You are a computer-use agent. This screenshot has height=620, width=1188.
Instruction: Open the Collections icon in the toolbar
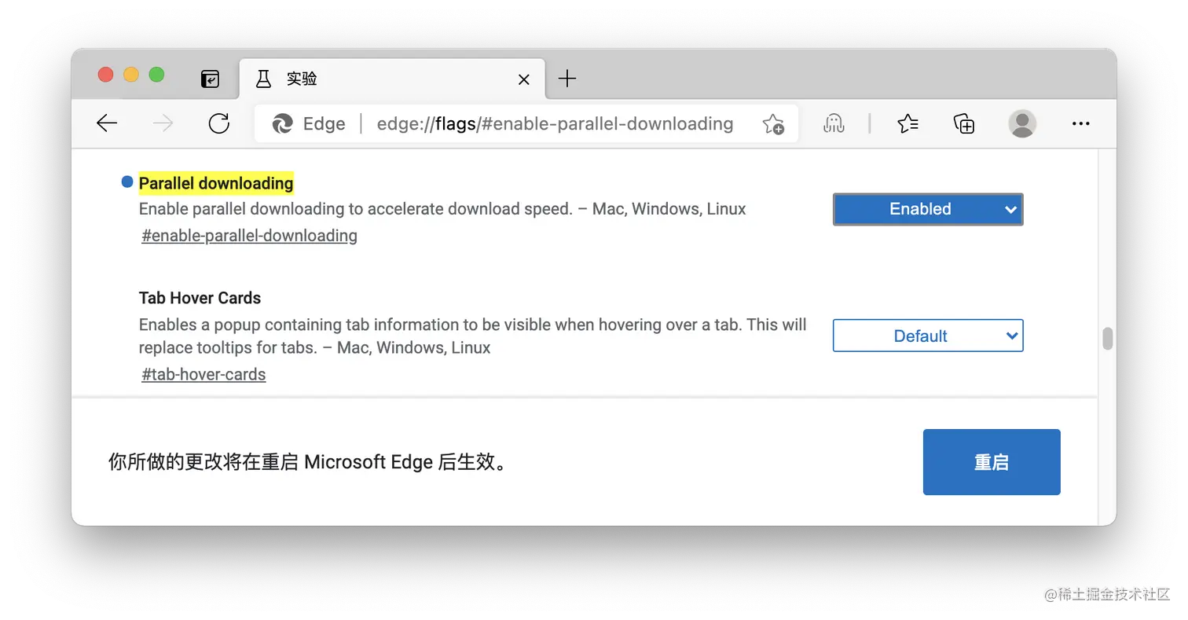pos(963,123)
